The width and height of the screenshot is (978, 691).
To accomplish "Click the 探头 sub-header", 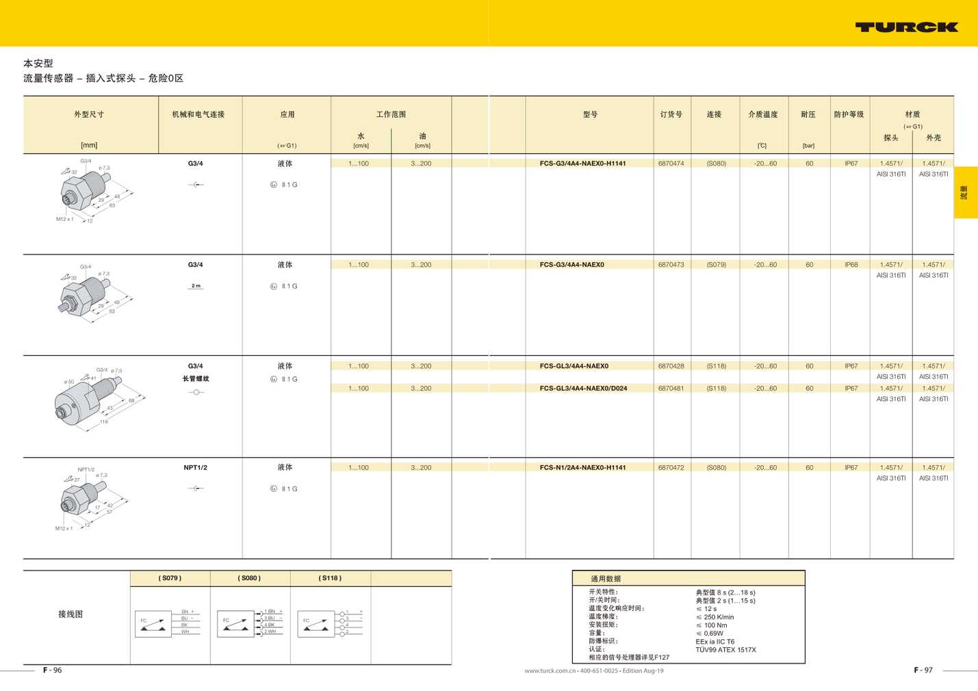I will pyautogui.click(x=891, y=138).
